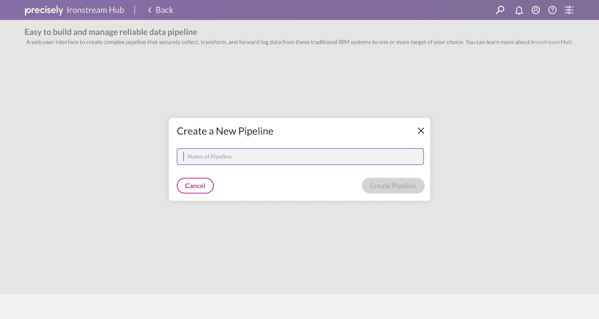Screen dimensions: 599x319
Task: Focus the Name of Pipeline field
Action: click(x=300, y=157)
